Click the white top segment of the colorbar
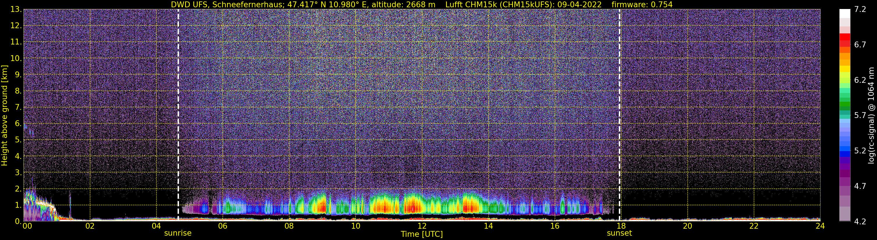877x240 pixels. [x=845, y=14]
